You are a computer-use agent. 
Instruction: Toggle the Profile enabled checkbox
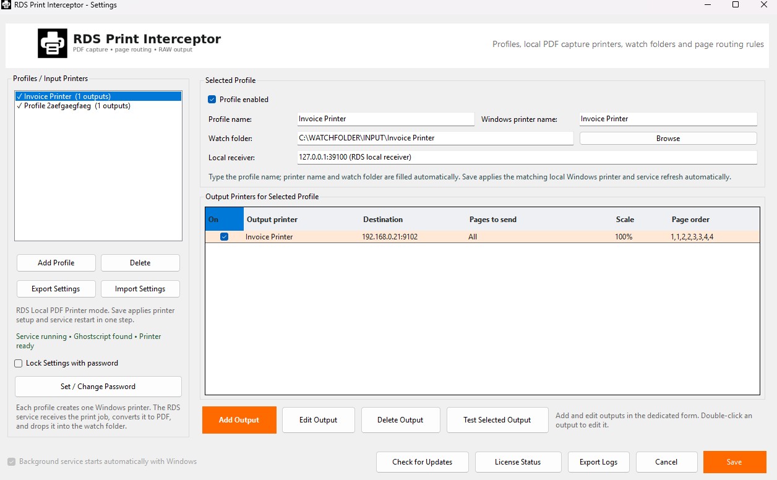coord(212,100)
